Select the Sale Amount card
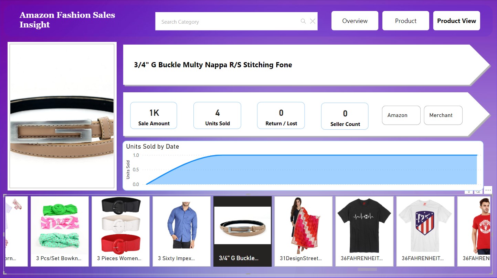Viewport: 497px width, 278px height. [x=154, y=116]
